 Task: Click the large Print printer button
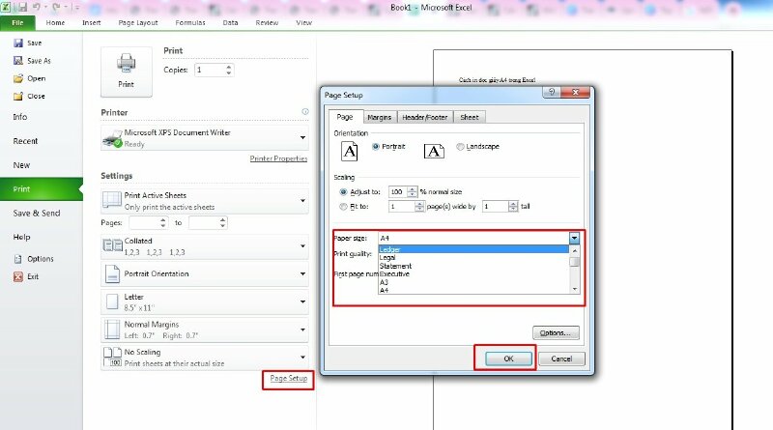pyautogui.click(x=127, y=72)
